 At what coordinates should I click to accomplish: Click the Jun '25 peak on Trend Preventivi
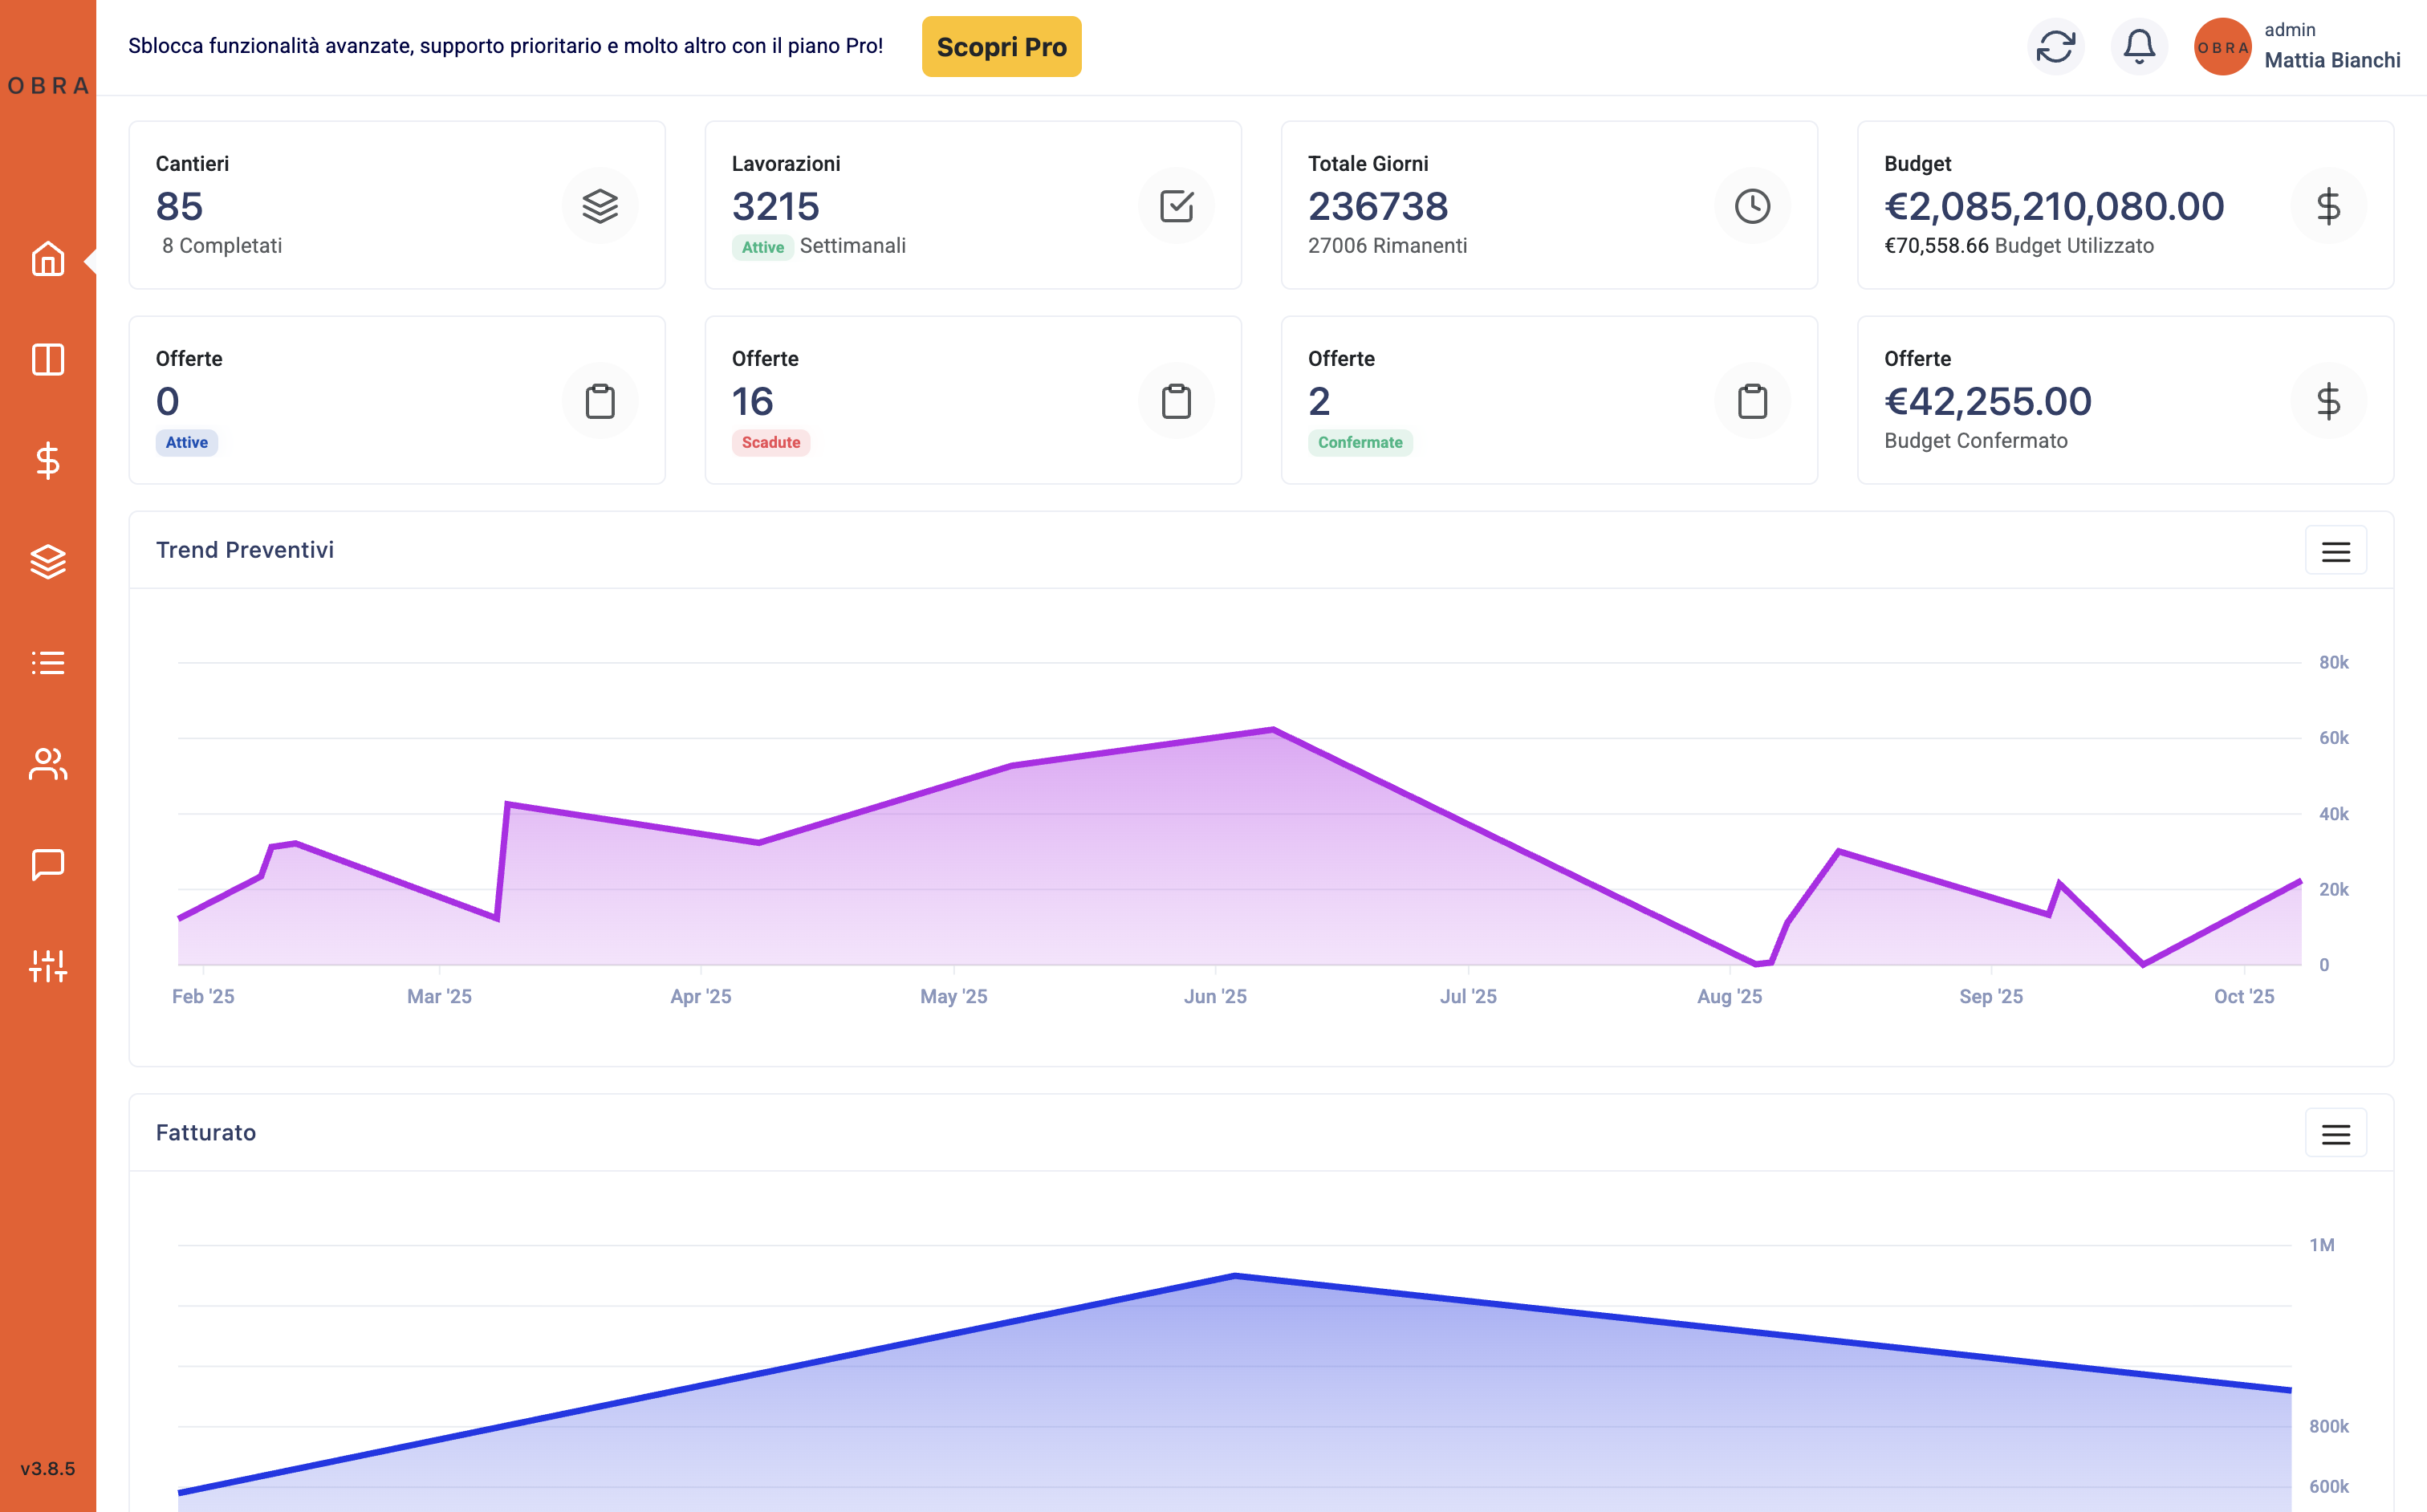point(1272,730)
